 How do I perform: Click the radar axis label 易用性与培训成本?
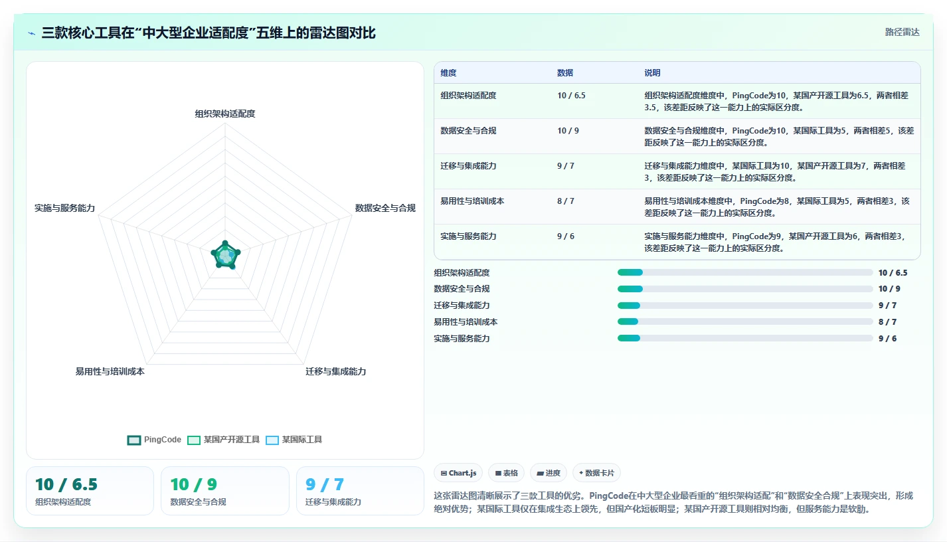pyautogui.click(x=110, y=371)
